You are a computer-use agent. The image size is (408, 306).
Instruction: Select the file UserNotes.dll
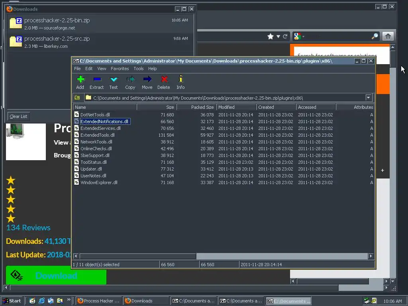pyautogui.click(x=93, y=176)
